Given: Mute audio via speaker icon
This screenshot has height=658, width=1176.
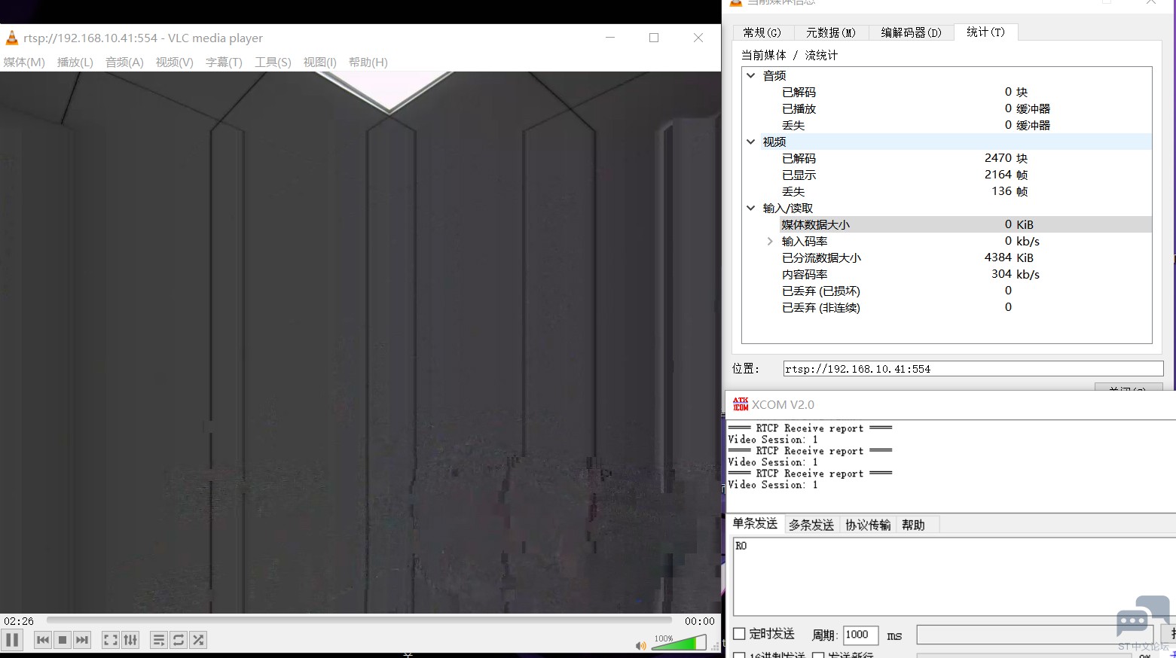Looking at the screenshot, I should [x=640, y=645].
